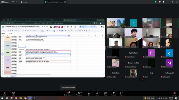Screen dimensions: 179x100
Task: Open the React options caret
Action: [x=100, y=93]
